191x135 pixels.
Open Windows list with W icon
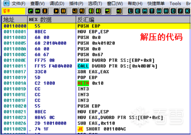click(x=159, y=11)
